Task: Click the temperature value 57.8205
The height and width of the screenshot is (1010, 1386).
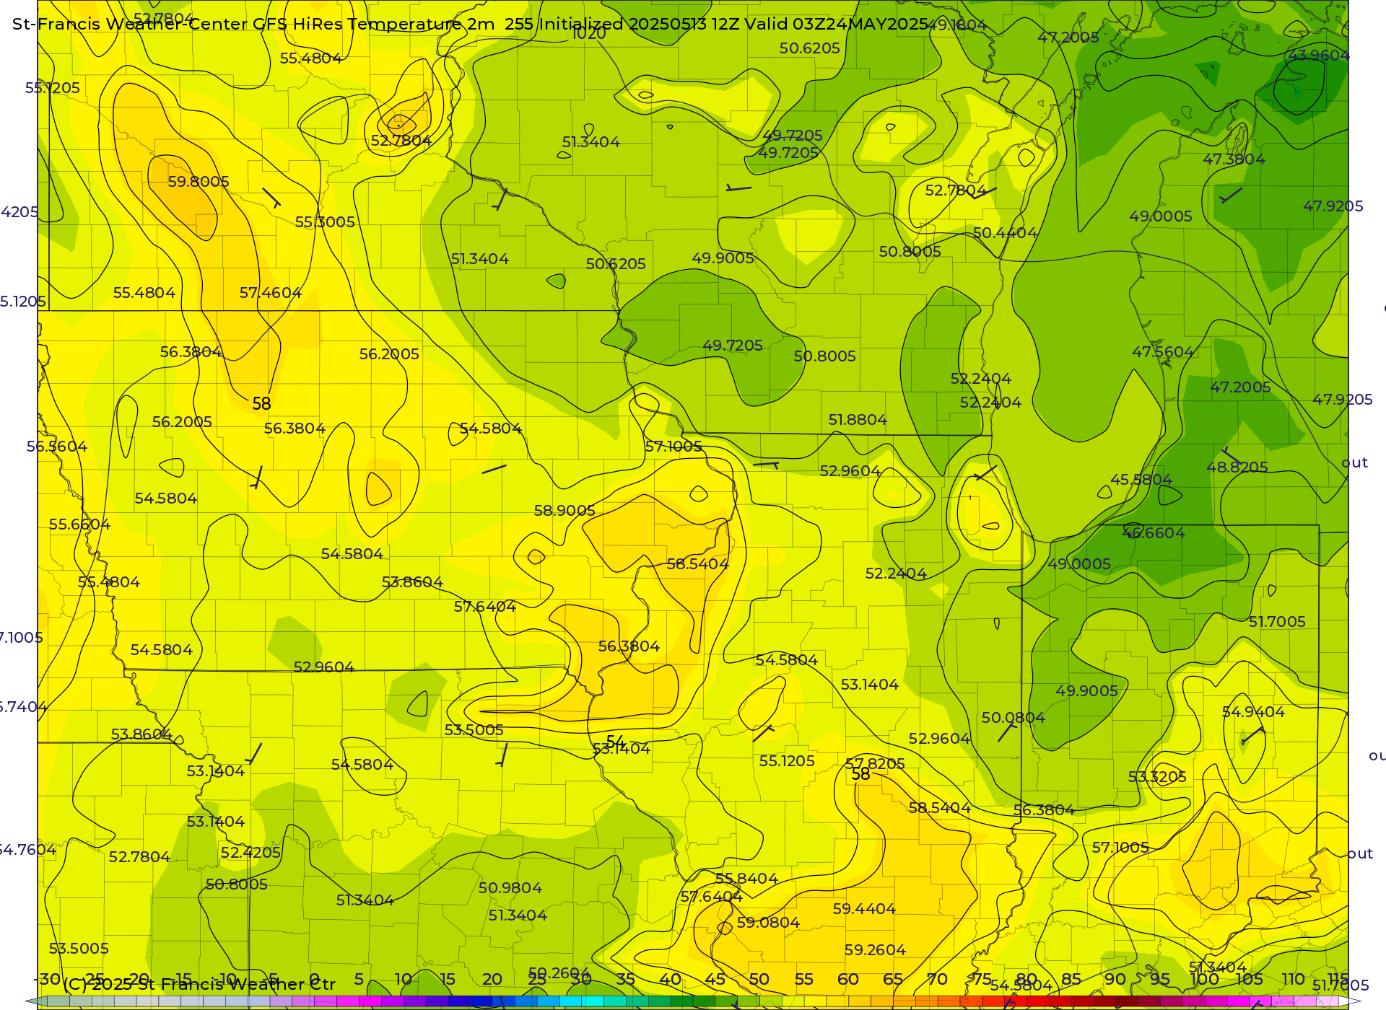Action: [x=875, y=764]
